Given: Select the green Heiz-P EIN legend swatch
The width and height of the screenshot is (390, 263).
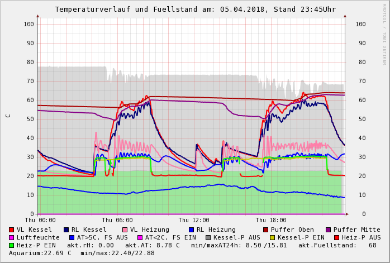Looking at the screenshot, I should pyautogui.click(x=12, y=245).
